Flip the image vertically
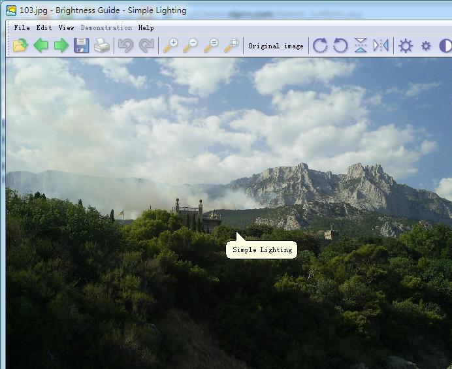452x369 pixels. [x=361, y=46]
